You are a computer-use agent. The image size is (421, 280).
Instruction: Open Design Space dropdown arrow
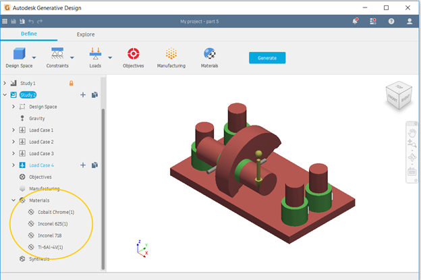click(34, 58)
